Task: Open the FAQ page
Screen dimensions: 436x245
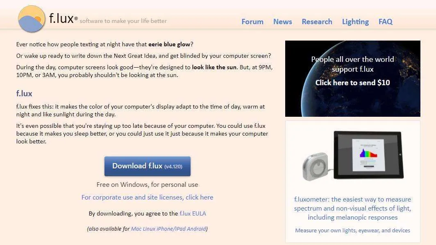Action: [x=385, y=22]
